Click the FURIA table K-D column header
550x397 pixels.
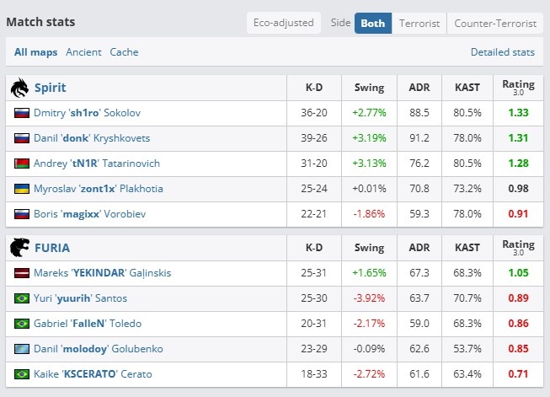314,248
